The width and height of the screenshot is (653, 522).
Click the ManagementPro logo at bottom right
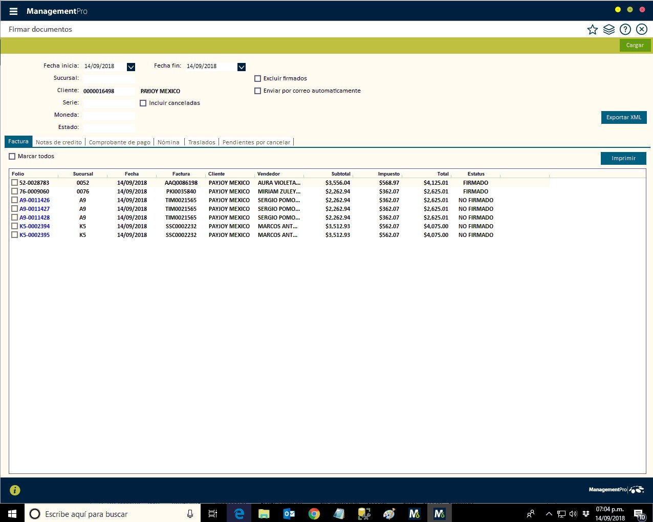[x=616, y=490]
